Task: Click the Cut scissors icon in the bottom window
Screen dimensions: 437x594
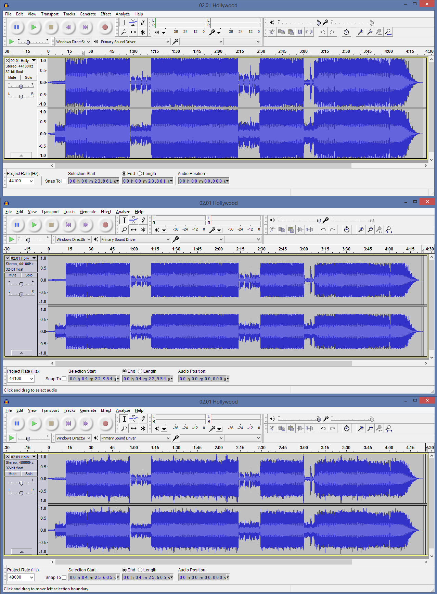Action: coord(272,428)
